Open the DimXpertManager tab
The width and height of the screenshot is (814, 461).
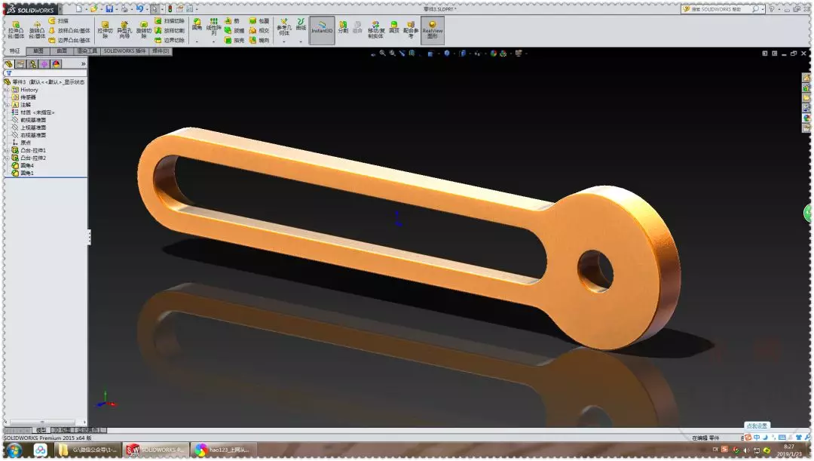tap(44, 64)
